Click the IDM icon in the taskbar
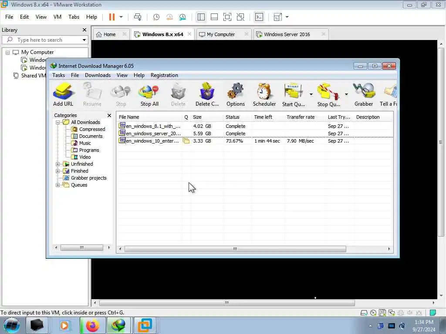Viewport: 446px width, 334px height. (x=118, y=325)
